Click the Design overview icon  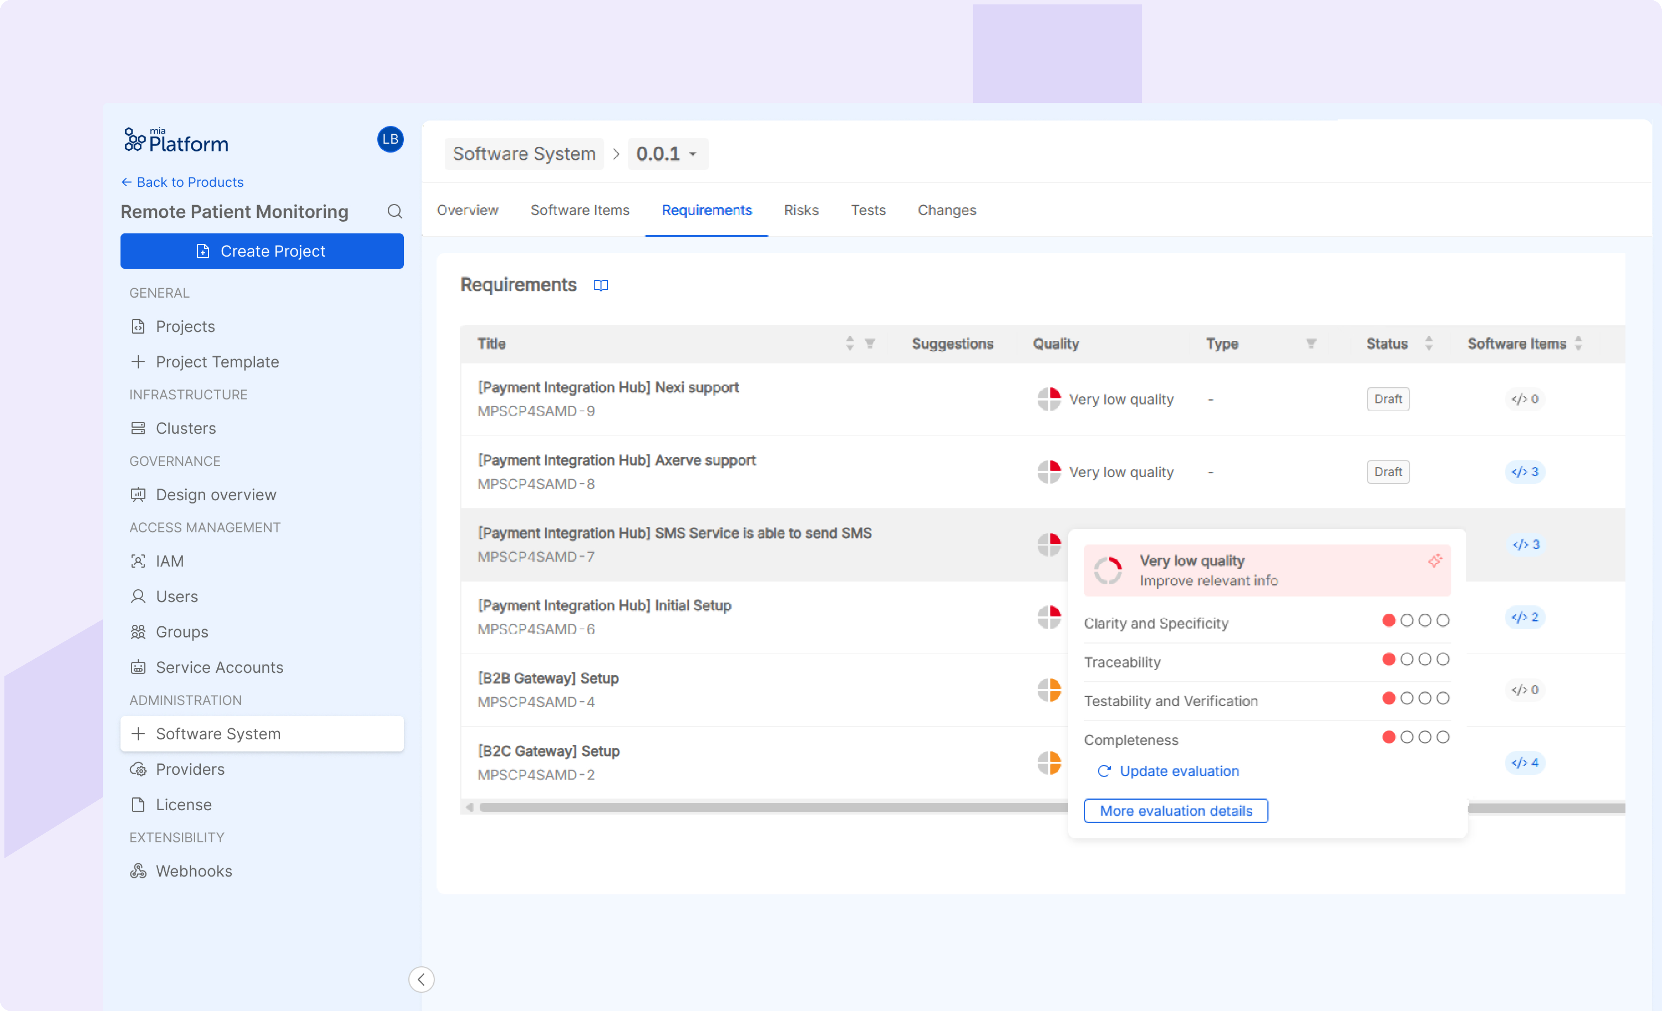tap(138, 495)
